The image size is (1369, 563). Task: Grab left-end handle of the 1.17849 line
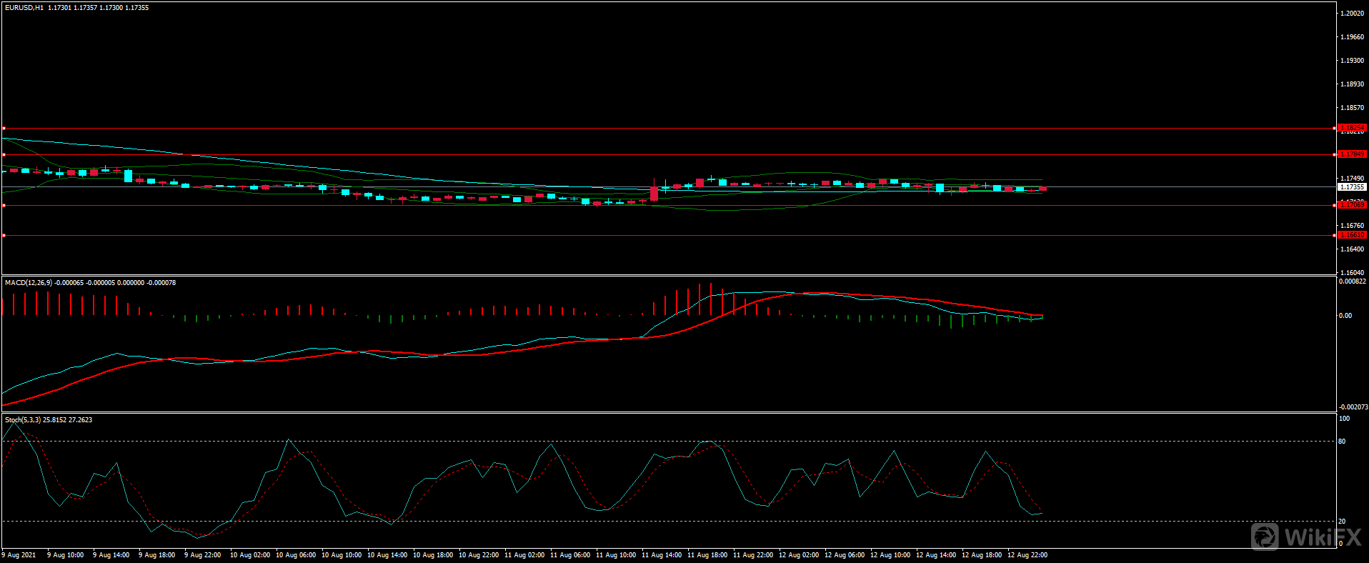click(4, 154)
